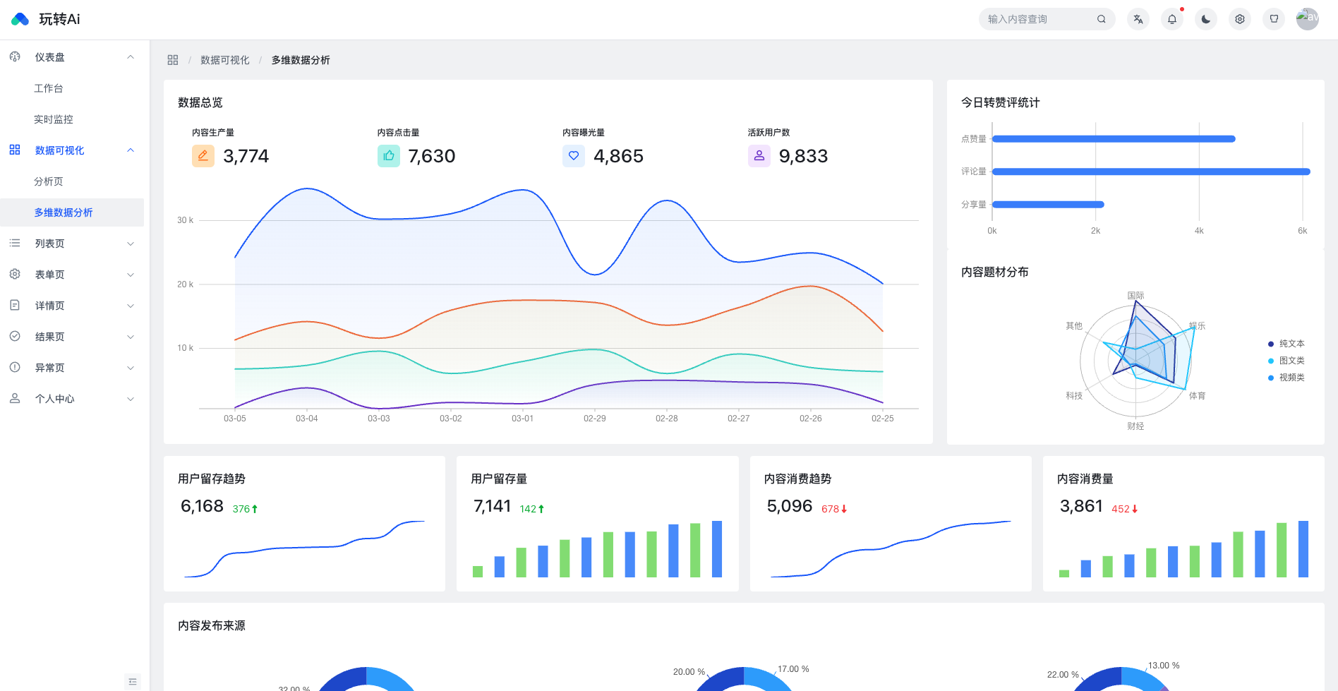Open the page settings gear
Screen dimensions: 1338x691
[1240, 19]
